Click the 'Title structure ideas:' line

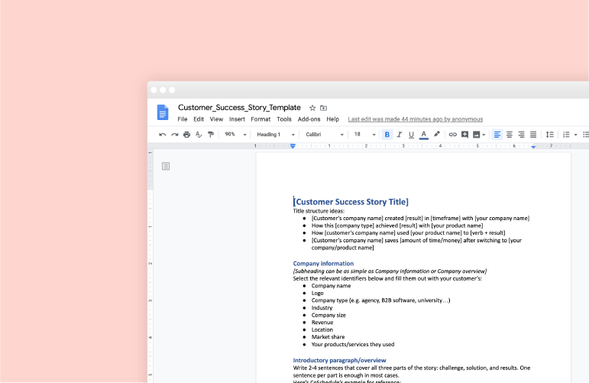click(x=319, y=211)
